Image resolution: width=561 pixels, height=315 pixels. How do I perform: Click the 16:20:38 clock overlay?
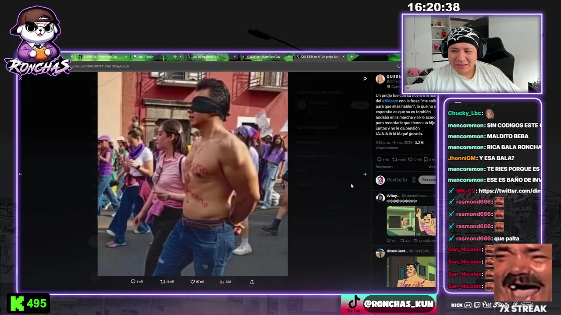433,7
